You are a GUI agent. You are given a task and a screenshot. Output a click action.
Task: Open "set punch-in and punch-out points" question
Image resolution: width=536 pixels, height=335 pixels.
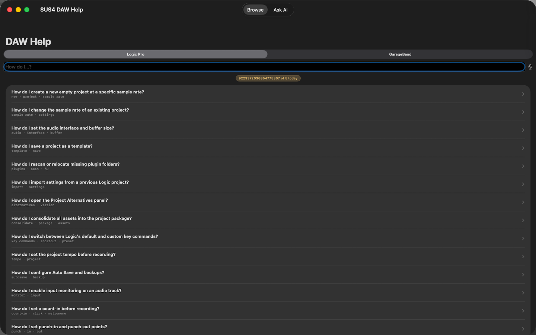268,328
